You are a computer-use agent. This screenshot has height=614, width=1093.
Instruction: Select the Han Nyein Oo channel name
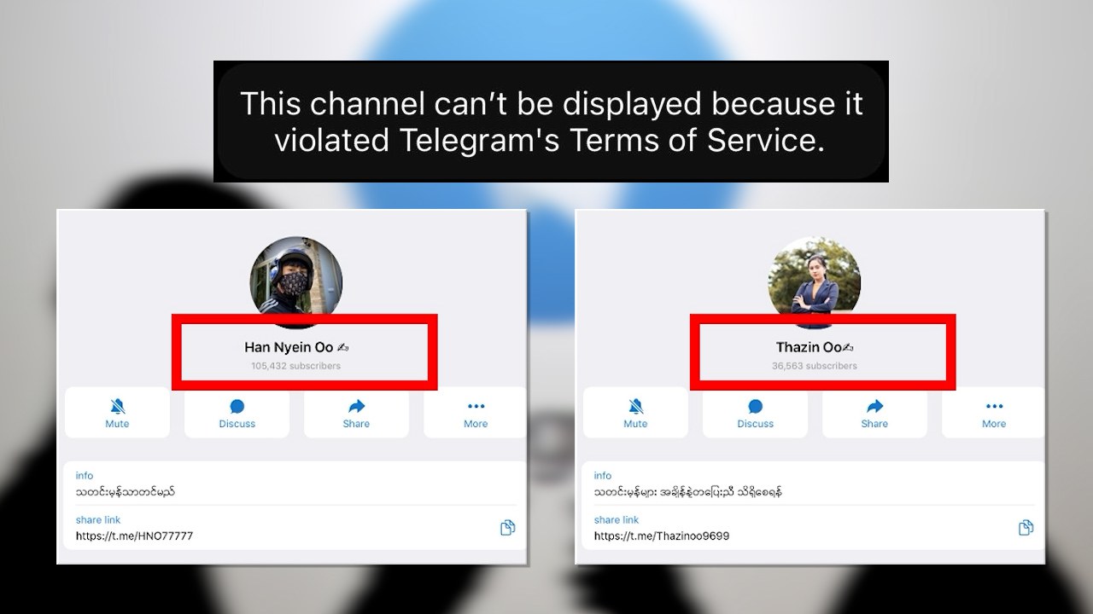(x=296, y=347)
